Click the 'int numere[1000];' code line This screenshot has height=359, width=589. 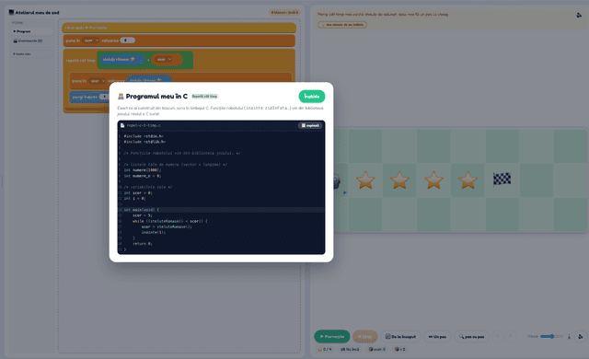(143, 170)
